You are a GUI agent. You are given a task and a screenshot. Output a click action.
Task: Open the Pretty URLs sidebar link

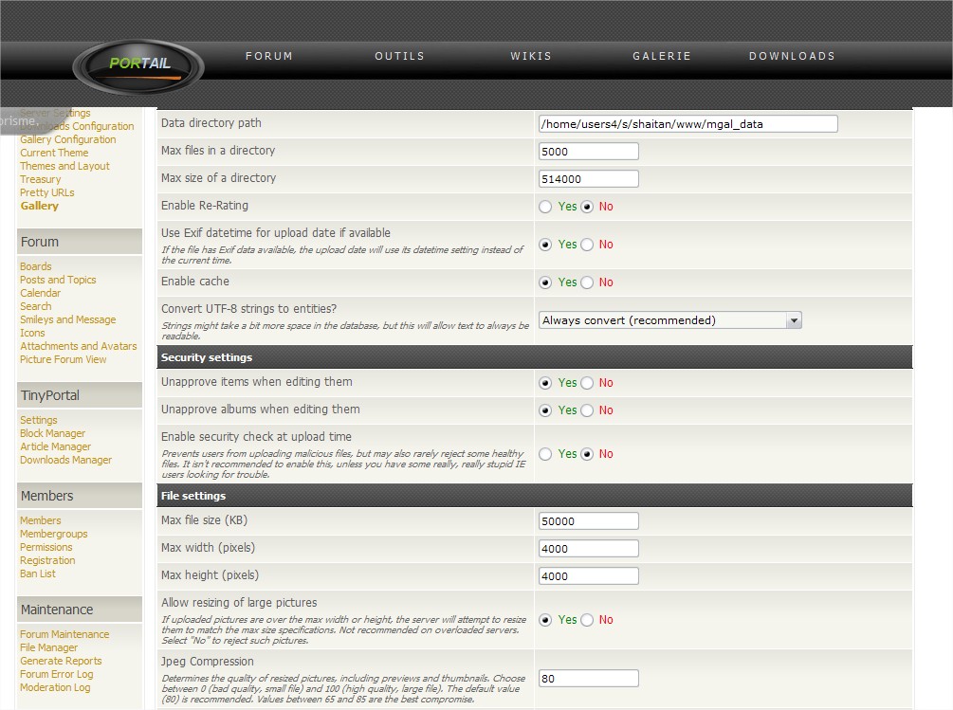(x=46, y=192)
